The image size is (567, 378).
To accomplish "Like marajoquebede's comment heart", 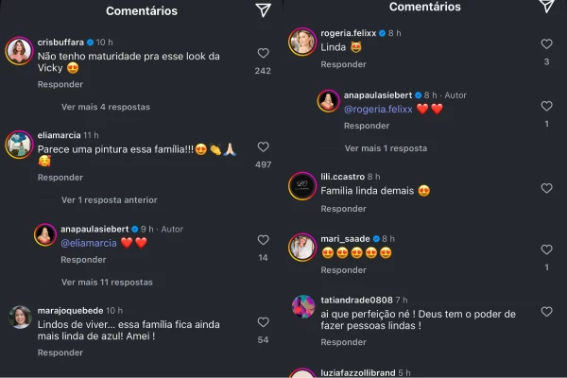I will click(264, 322).
